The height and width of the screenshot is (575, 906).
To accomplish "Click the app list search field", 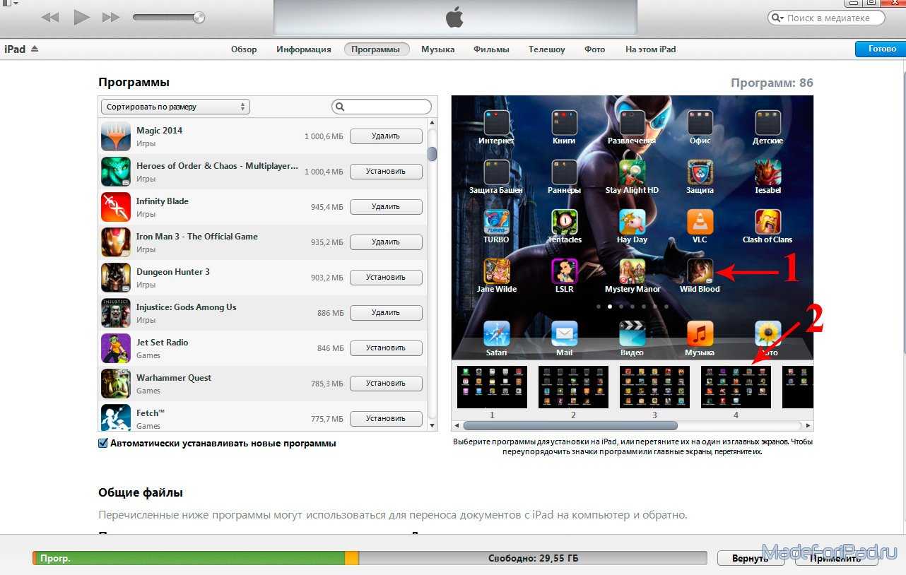I will [382, 107].
